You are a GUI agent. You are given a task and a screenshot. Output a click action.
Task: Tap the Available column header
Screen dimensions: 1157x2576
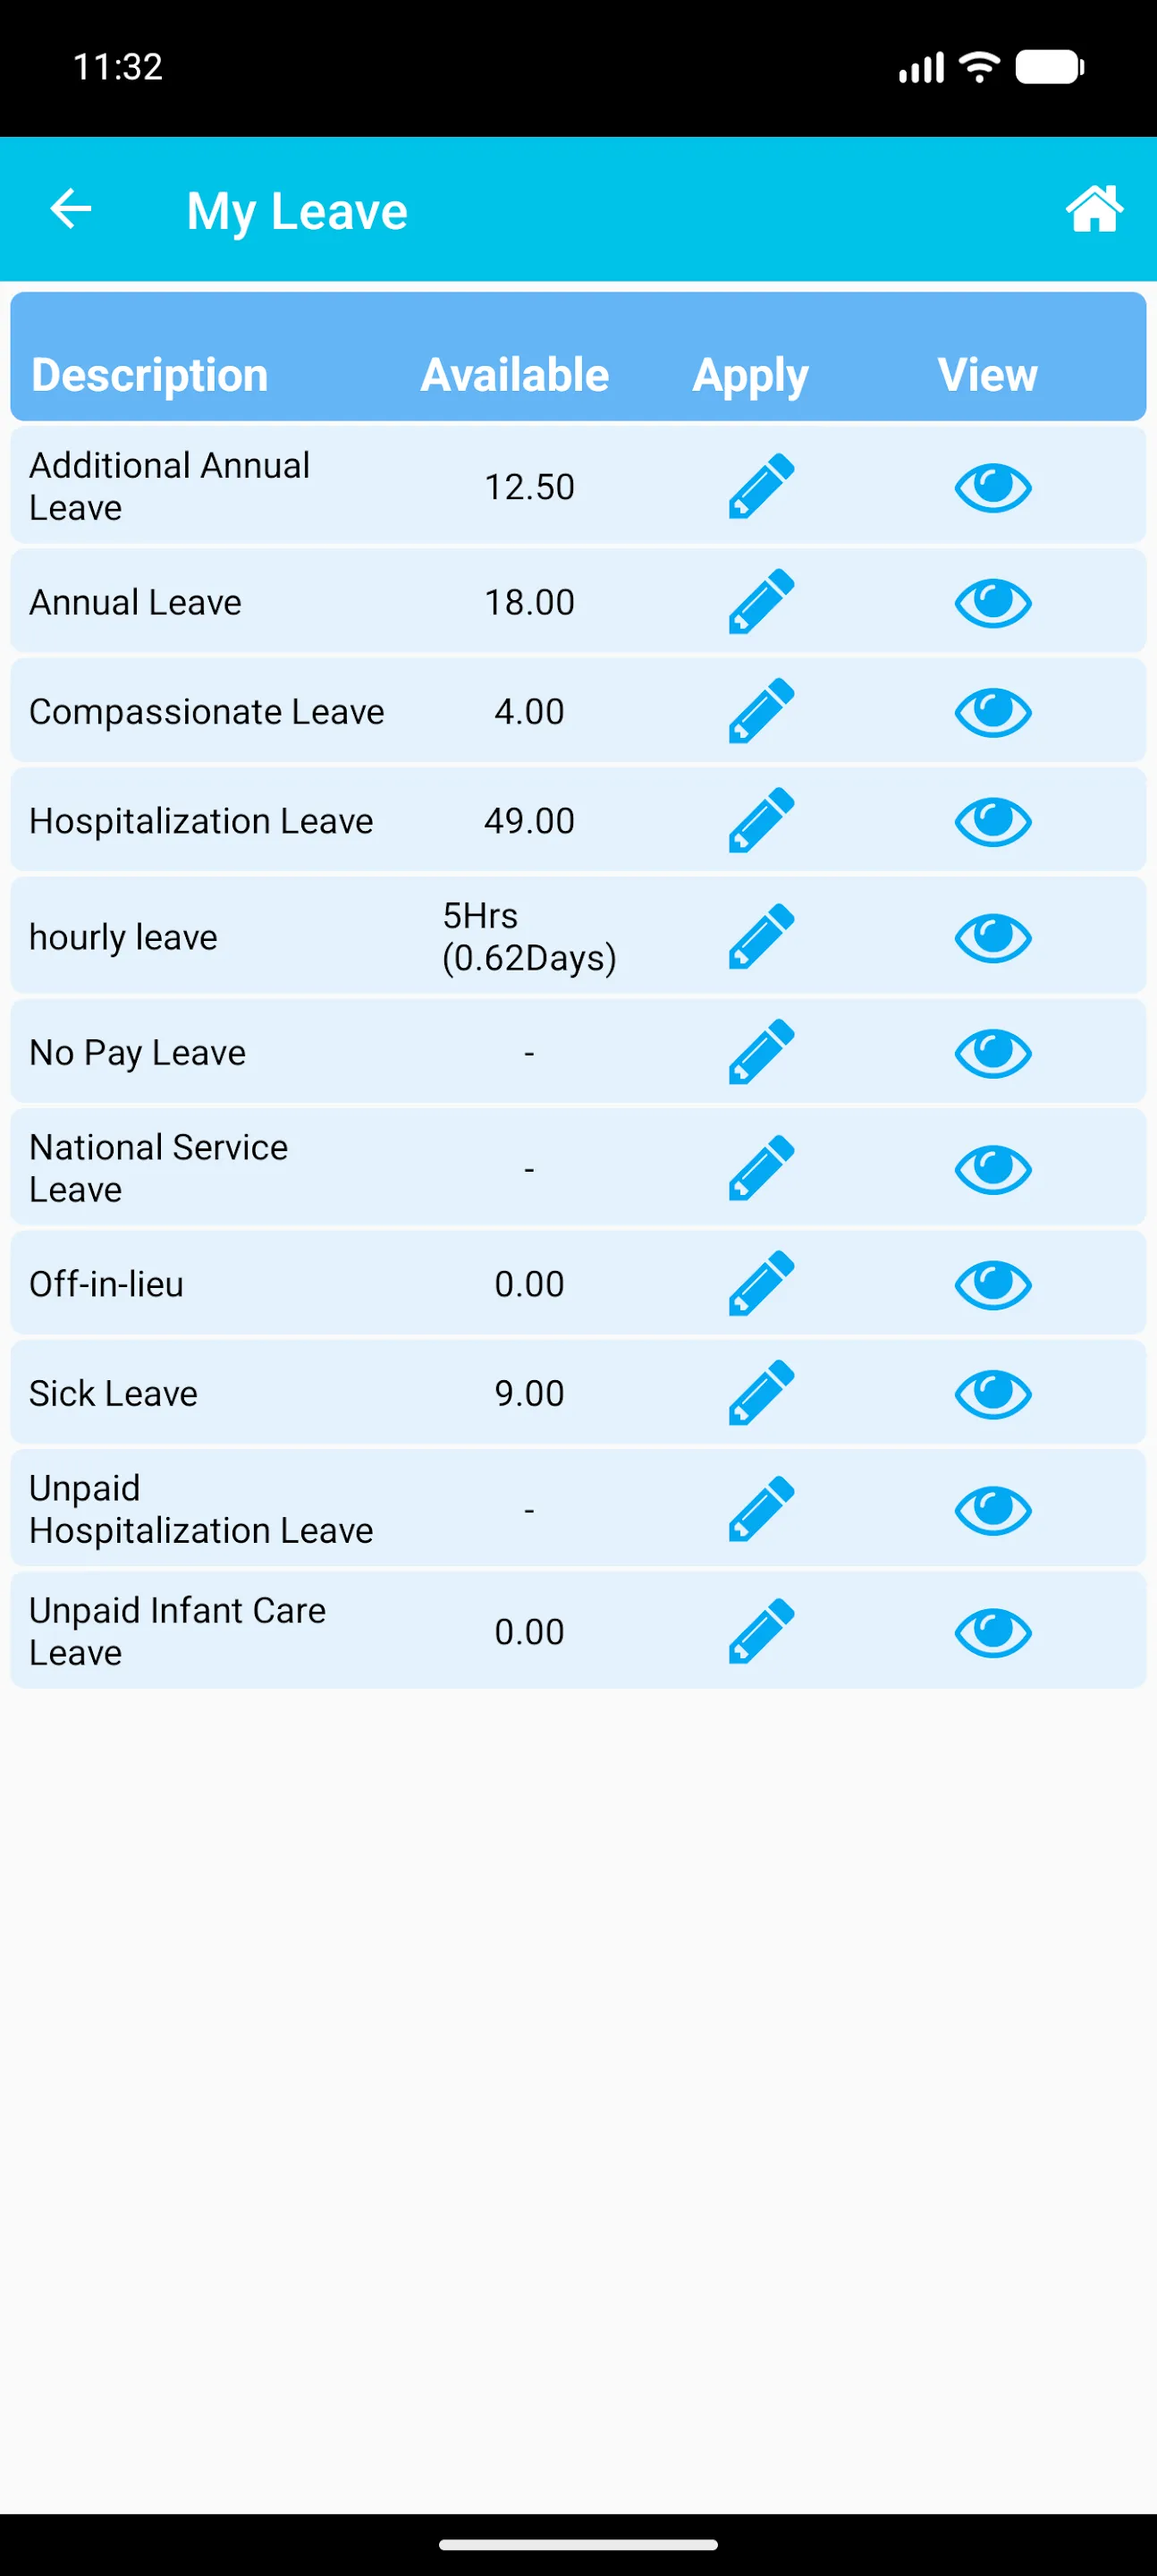[x=514, y=375]
